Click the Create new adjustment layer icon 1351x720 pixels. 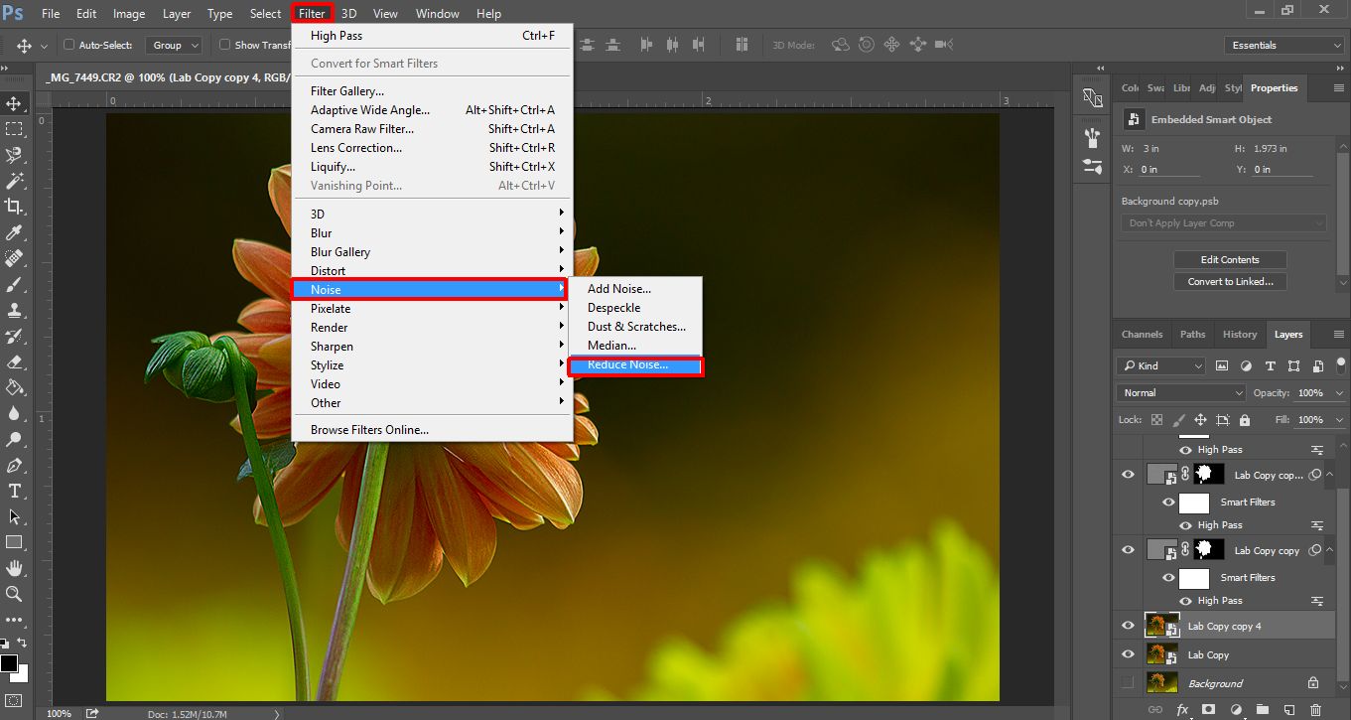coord(1236,710)
